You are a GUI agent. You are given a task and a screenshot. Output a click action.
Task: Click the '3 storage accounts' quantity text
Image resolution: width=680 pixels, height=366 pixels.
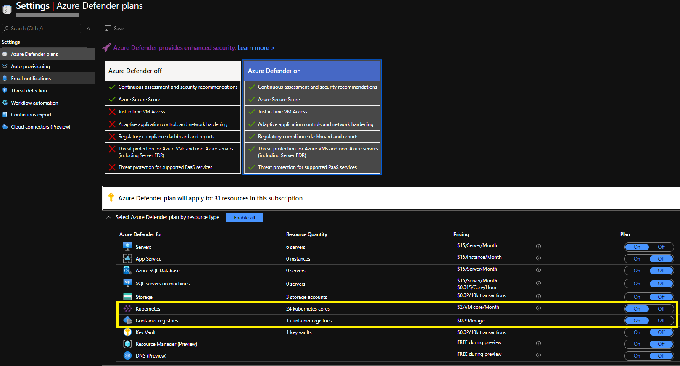point(307,297)
